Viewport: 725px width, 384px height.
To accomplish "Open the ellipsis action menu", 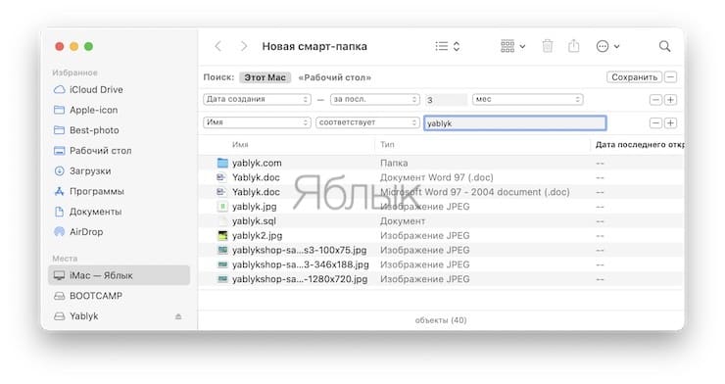I will click(607, 46).
